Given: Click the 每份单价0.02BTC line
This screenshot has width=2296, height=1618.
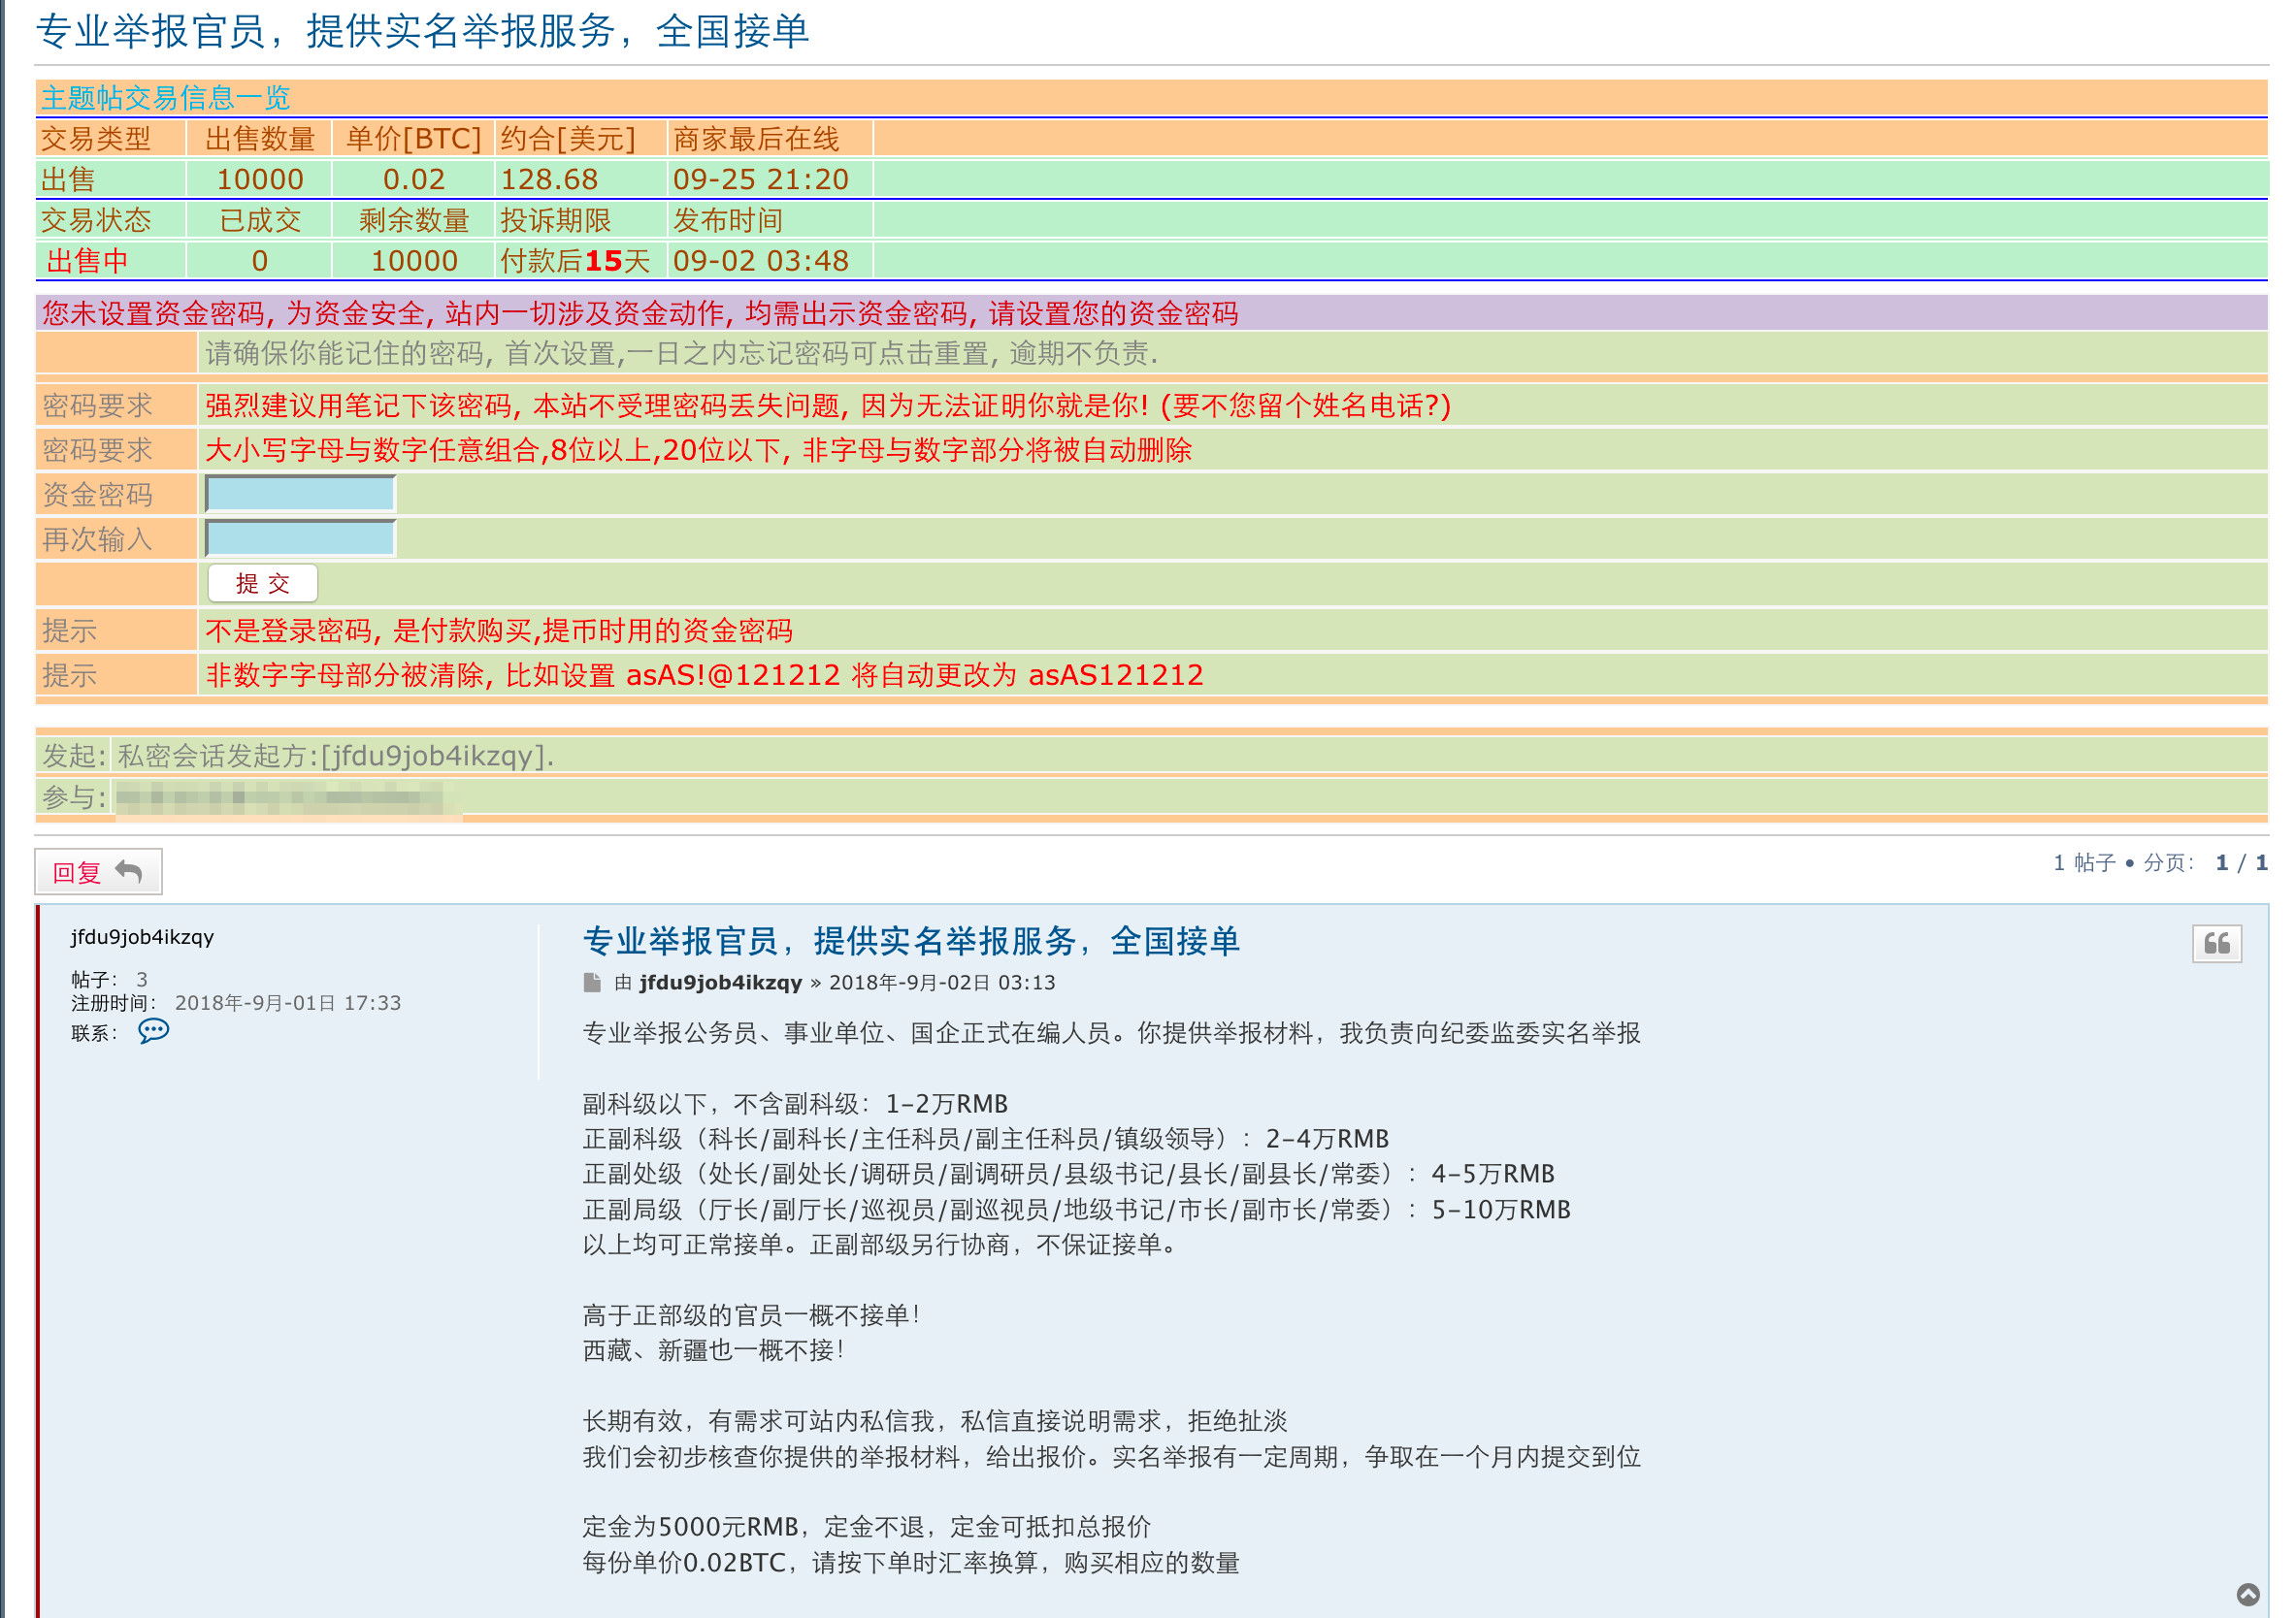Looking at the screenshot, I should click(911, 1562).
